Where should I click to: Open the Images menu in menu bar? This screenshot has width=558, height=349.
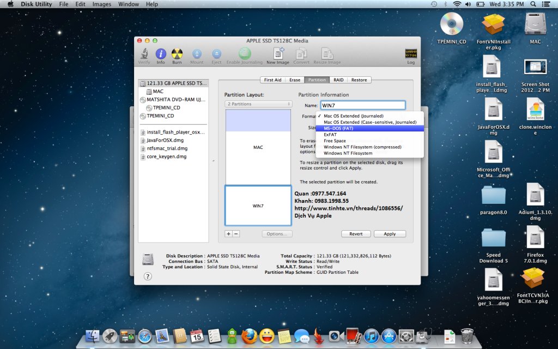[102, 4]
